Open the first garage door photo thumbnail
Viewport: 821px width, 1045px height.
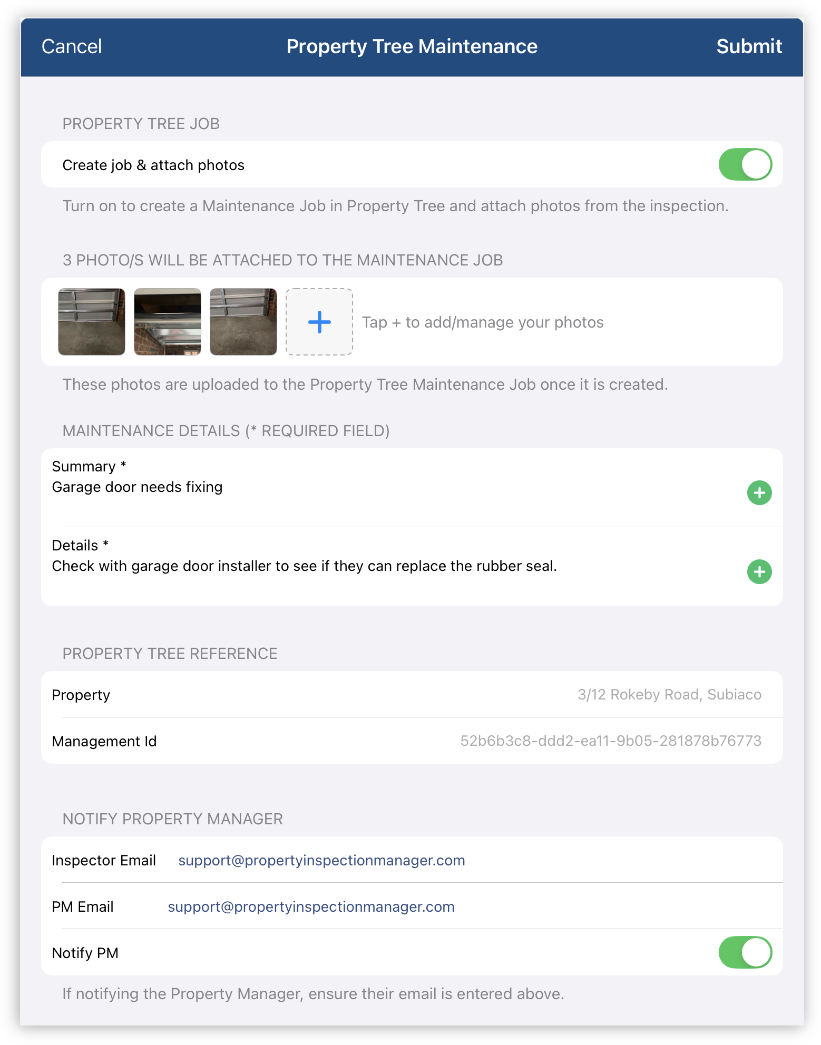[92, 322]
